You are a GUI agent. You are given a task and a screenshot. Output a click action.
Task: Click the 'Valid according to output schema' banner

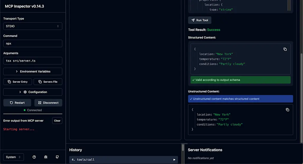240,80
